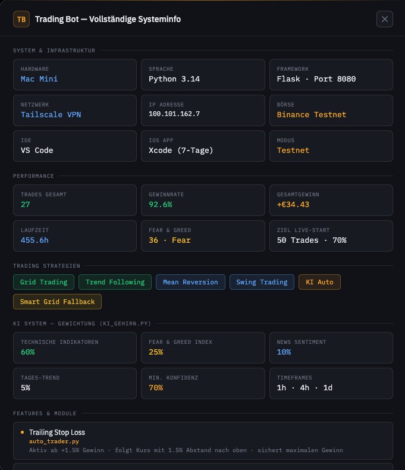405x470 pixels.
Task: Click the Gesamtgewinn value +€34.43
Action: [x=293, y=205]
